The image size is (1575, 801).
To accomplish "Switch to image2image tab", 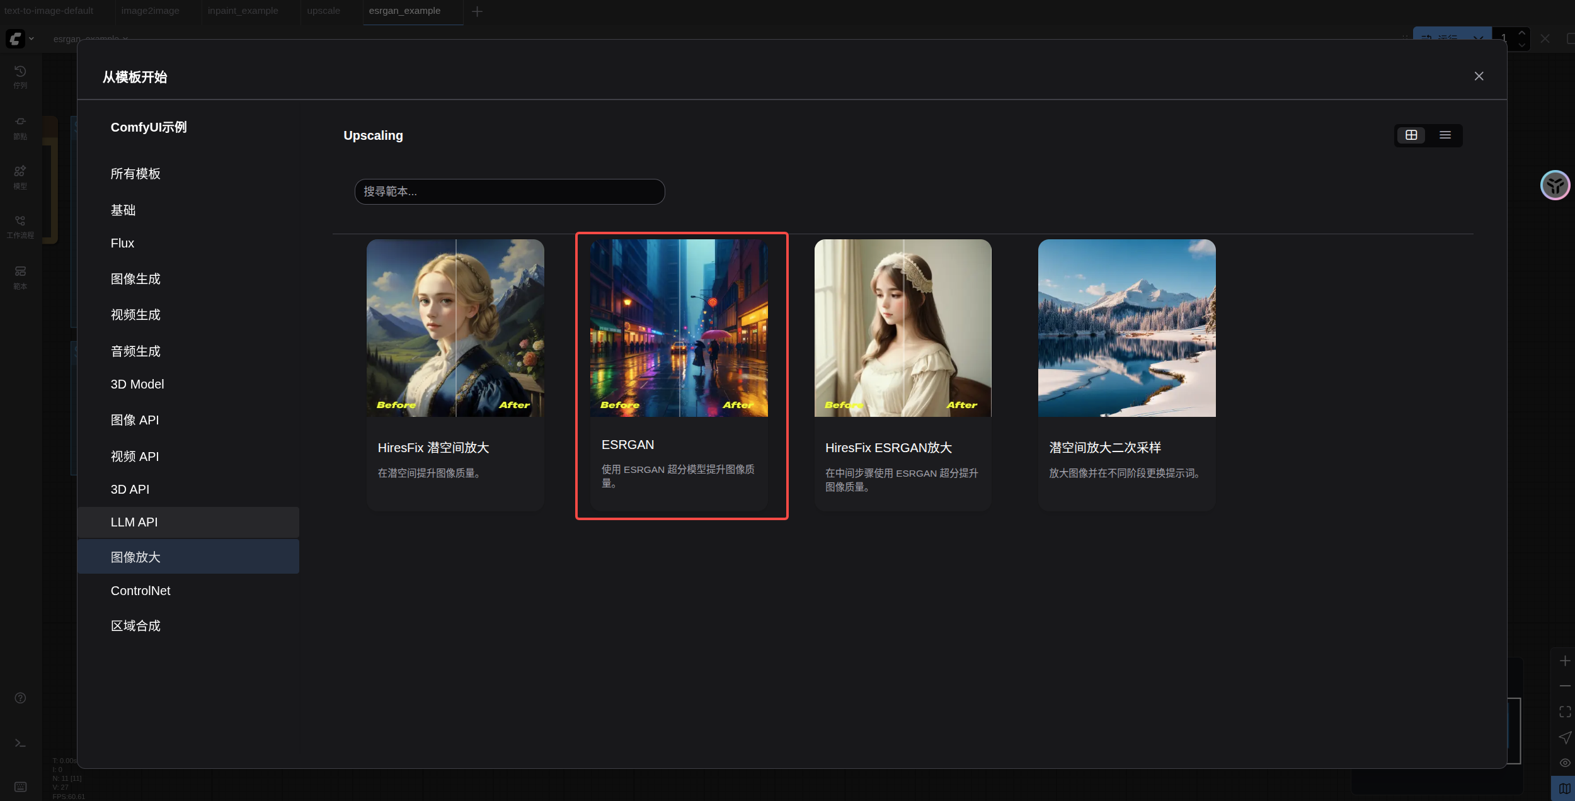I will (x=150, y=11).
